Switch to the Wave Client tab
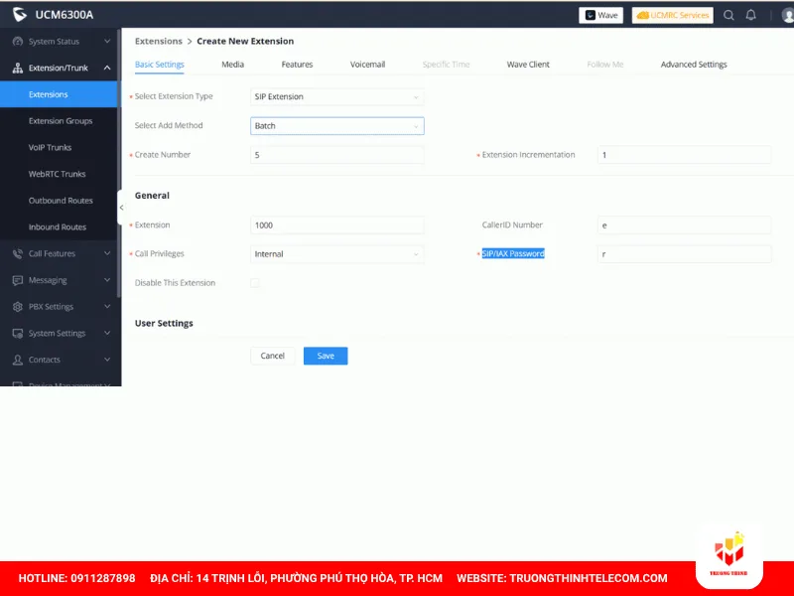This screenshot has height=596, width=794. 528,65
